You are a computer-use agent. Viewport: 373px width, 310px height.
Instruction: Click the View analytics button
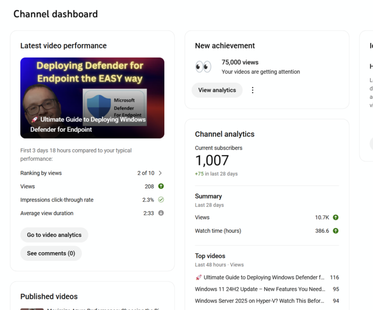217,90
